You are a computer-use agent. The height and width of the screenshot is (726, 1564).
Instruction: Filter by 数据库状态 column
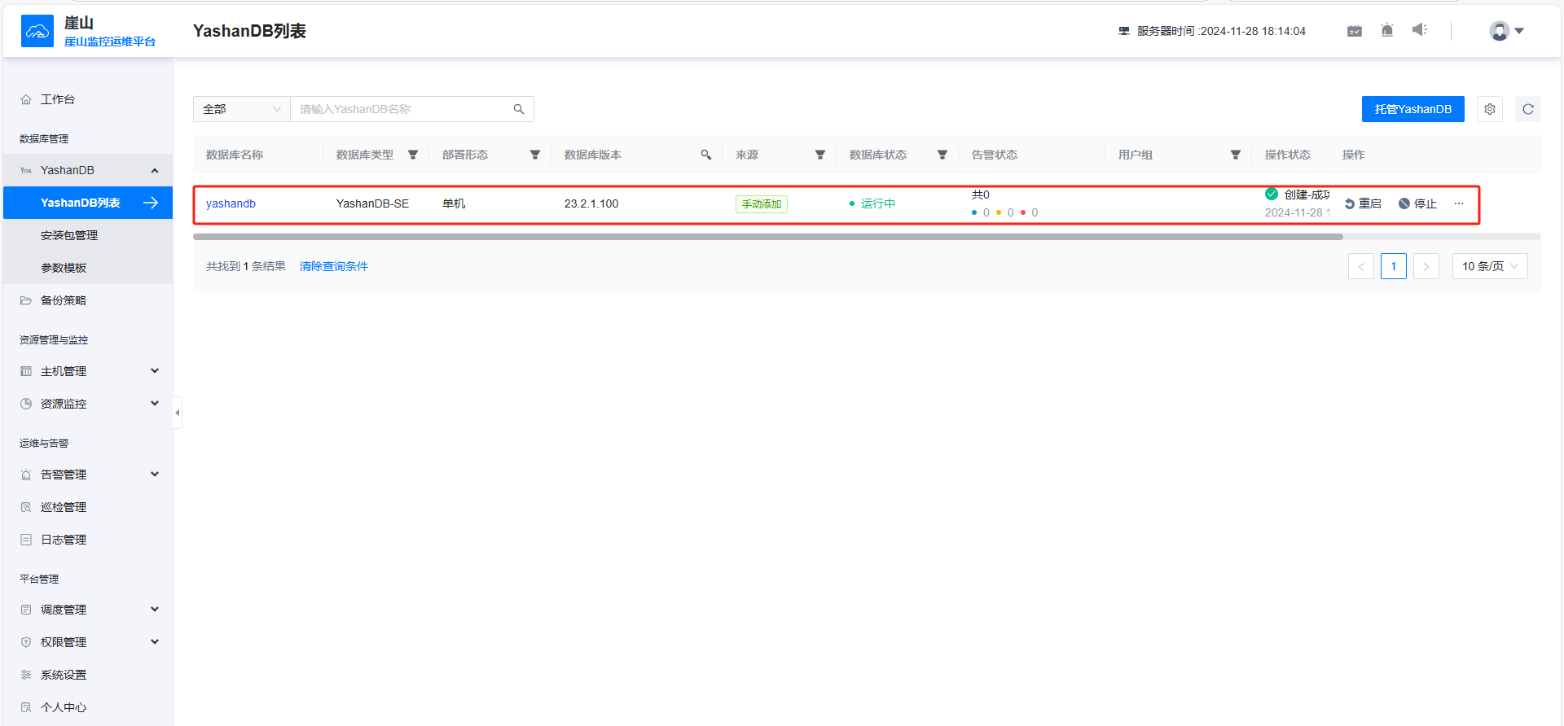[942, 155]
